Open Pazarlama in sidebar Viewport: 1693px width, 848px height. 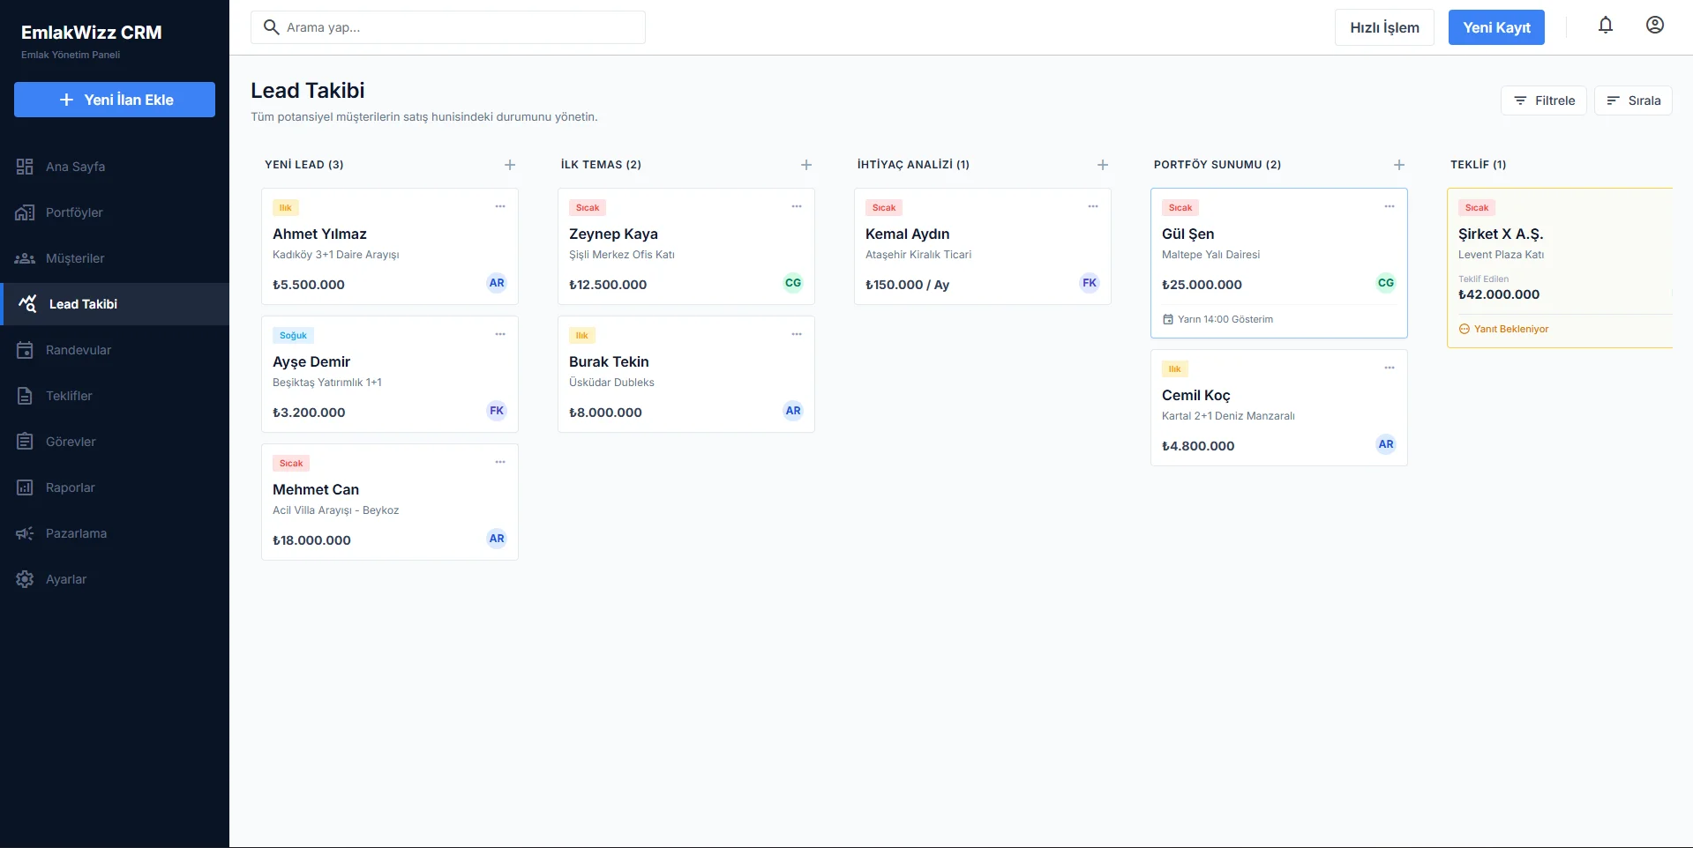click(115, 533)
